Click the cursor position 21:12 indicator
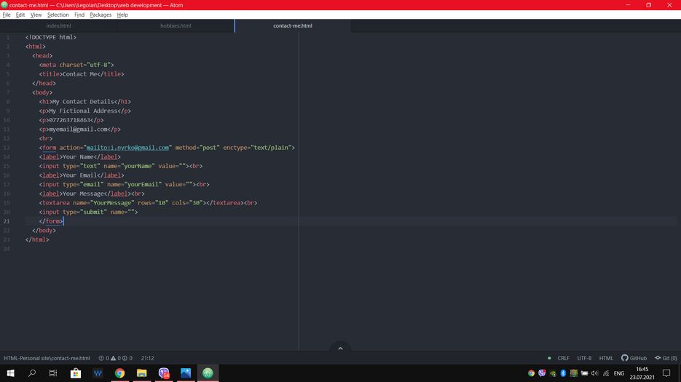 (x=148, y=358)
